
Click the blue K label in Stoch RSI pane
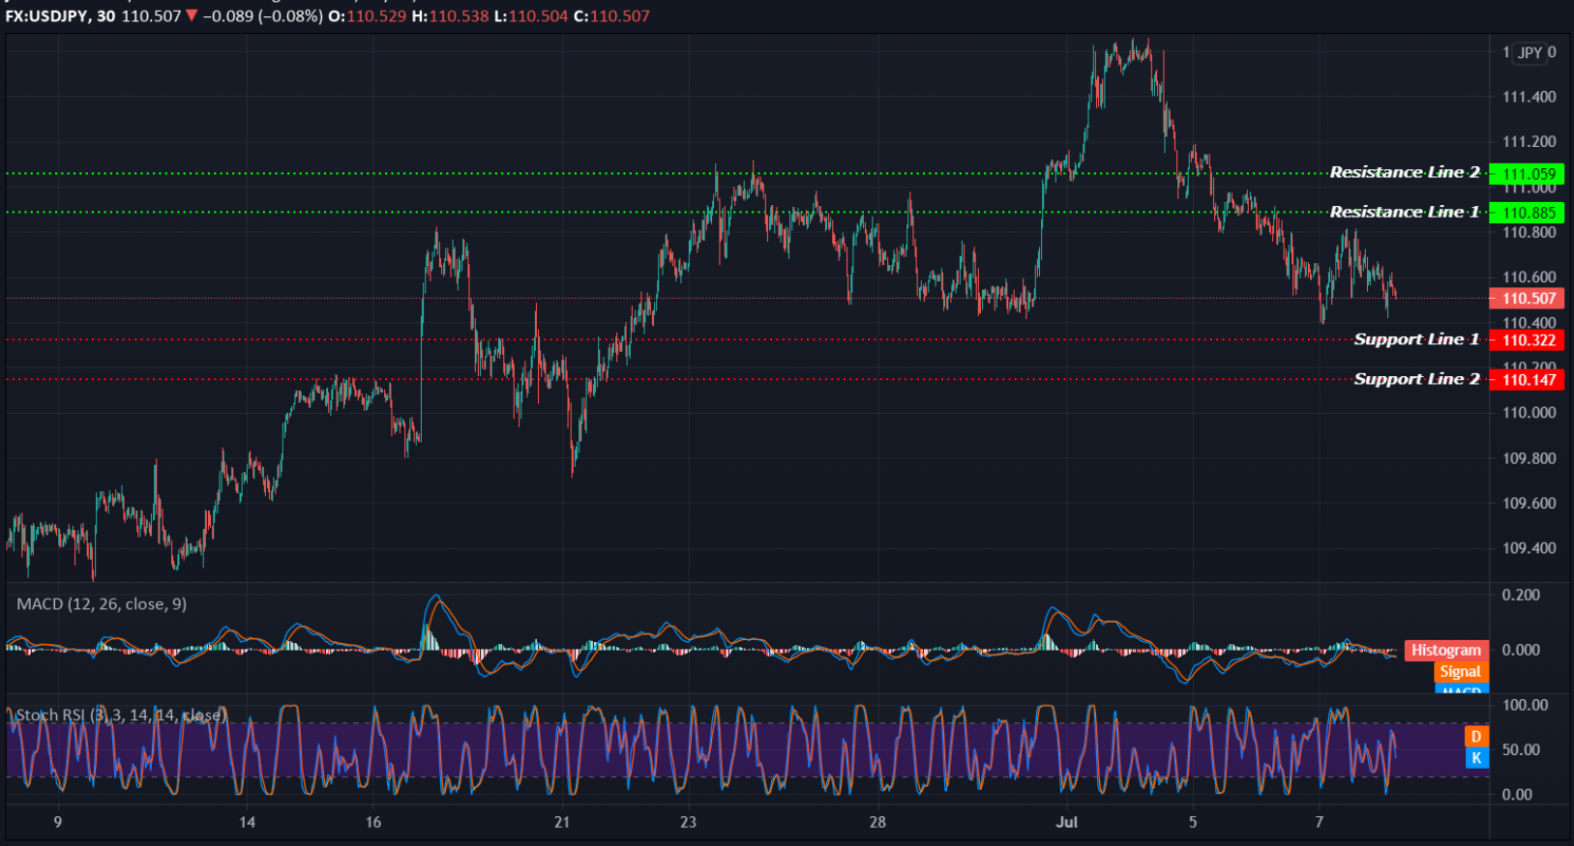(1476, 758)
